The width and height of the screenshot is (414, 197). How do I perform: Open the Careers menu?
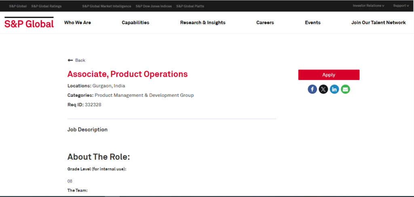point(265,23)
